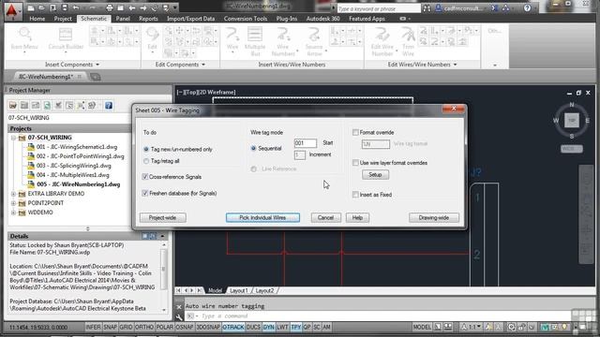Click the Drawing-wide button
This screenshot has height=337, width=600.
click(433, 218)
